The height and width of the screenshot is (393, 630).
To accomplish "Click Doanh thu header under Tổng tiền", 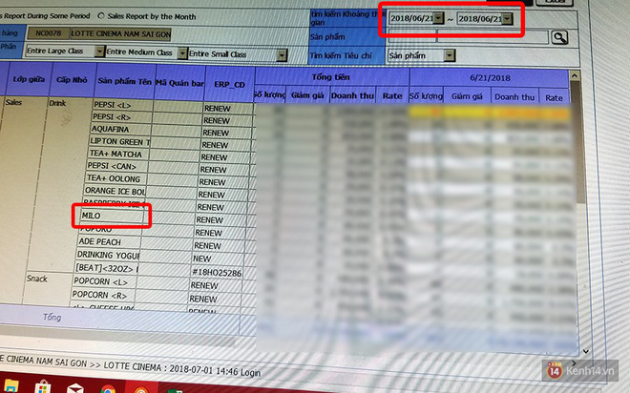I will point(352,96).
